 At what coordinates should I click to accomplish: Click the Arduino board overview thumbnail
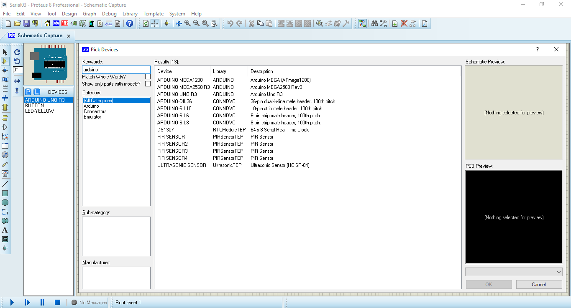(49, 64)
